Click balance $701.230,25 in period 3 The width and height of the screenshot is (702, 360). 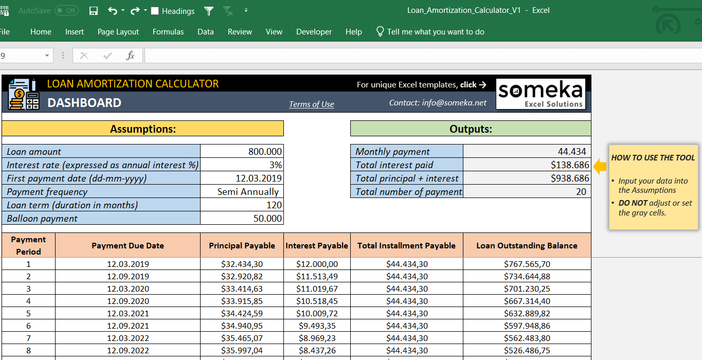tap(527, 289)
